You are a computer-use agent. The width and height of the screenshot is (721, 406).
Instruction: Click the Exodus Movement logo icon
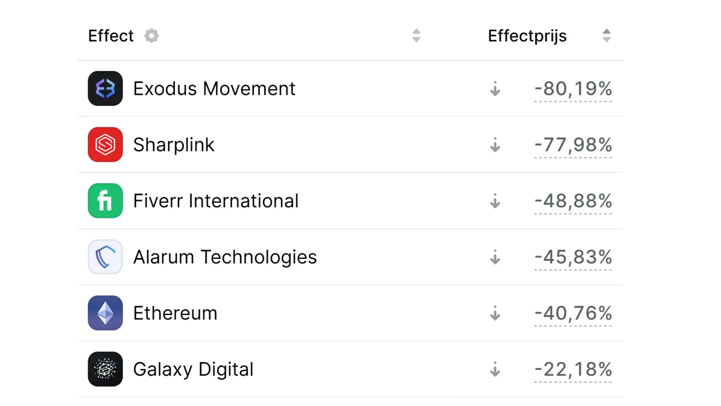tap(105, 89)
